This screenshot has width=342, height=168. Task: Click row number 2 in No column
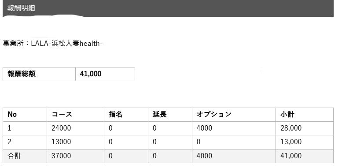coord(25,142)
